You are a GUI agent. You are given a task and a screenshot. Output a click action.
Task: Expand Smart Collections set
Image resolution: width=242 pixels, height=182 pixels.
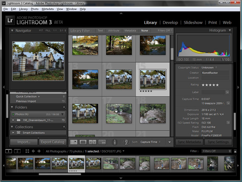[13, 133]
